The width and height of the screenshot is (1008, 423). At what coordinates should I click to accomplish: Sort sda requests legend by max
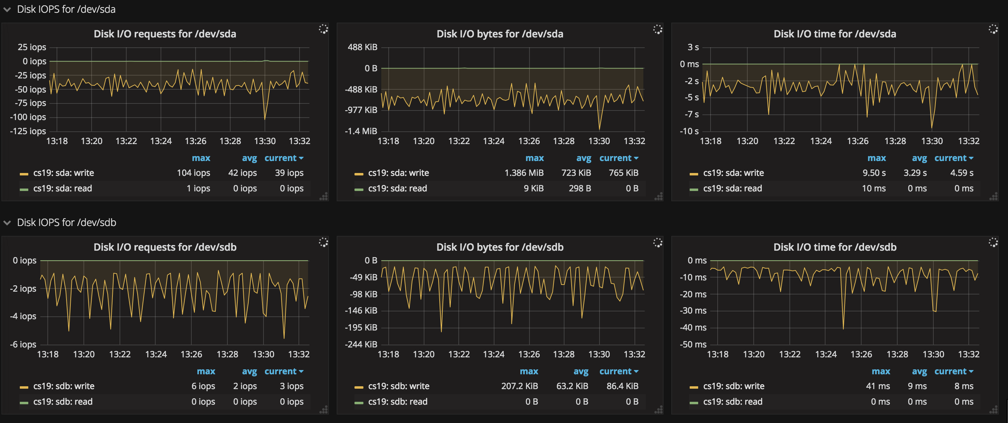click(201, 158)
